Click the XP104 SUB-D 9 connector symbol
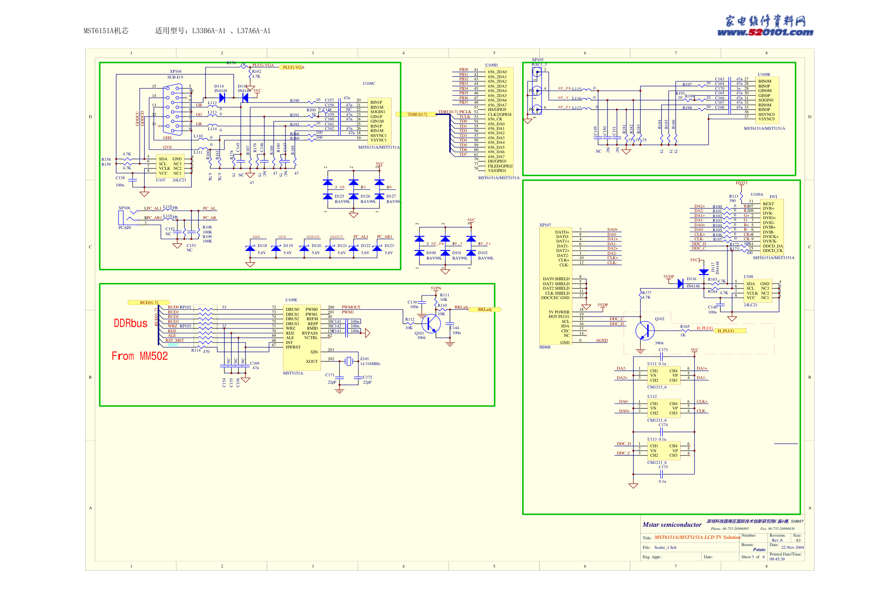The width and height of the screenshot is (889, 613). coord(173,110)
